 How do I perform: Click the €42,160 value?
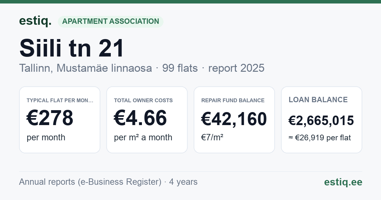[234, 119]
